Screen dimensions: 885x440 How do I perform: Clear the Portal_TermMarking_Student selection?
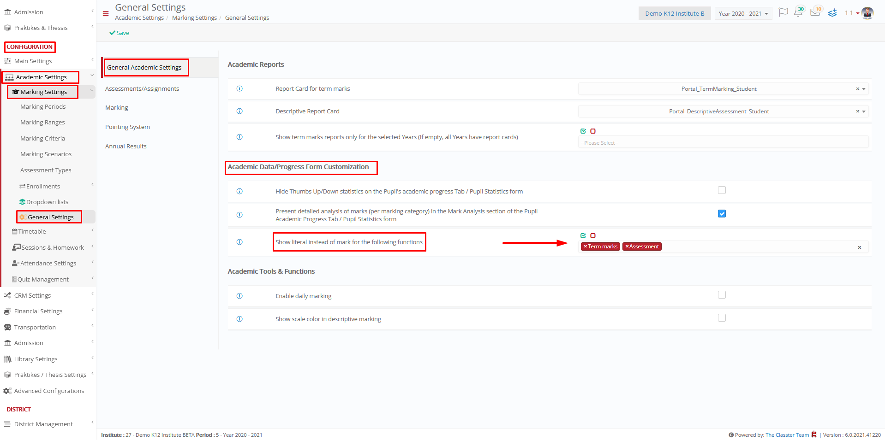point(858,89)
